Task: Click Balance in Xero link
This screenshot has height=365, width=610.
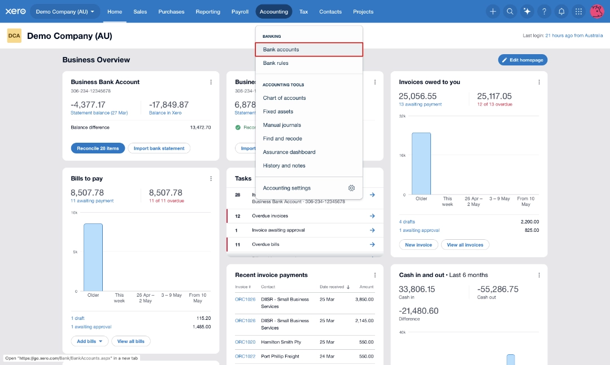Action: pyautogui.click(x=165, y=113)
